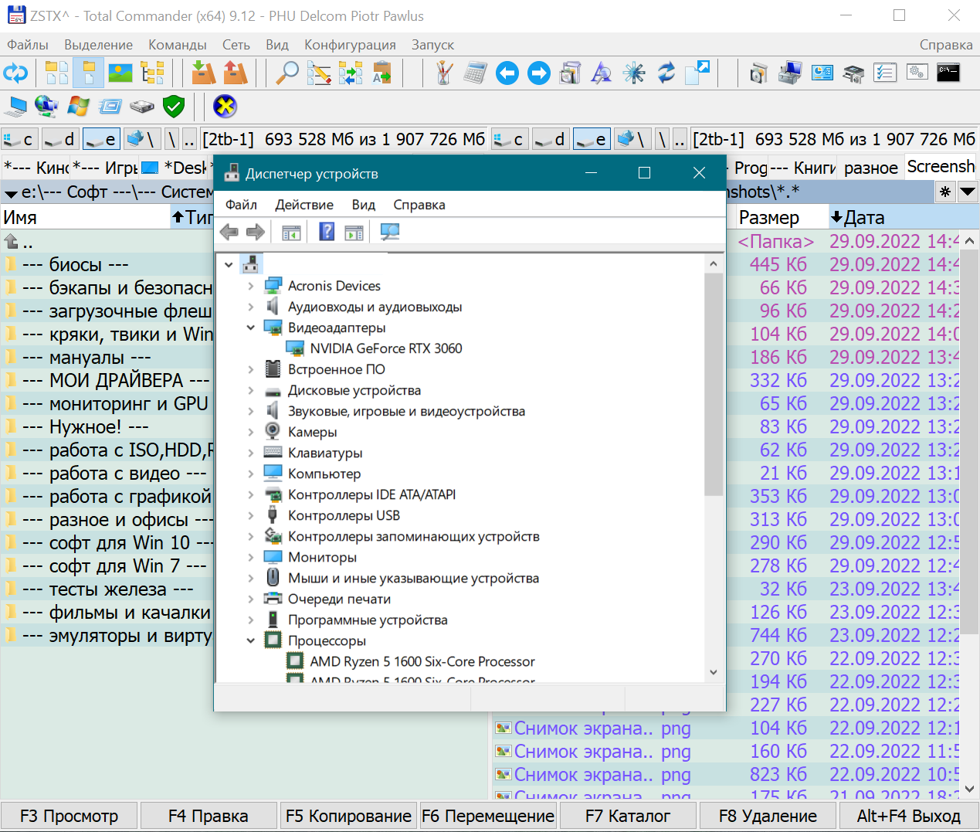Image resolution: width=980 pixels, height=832 pixels.
Task: Click the Search files magnifier icon
Action: coord(287,73)
